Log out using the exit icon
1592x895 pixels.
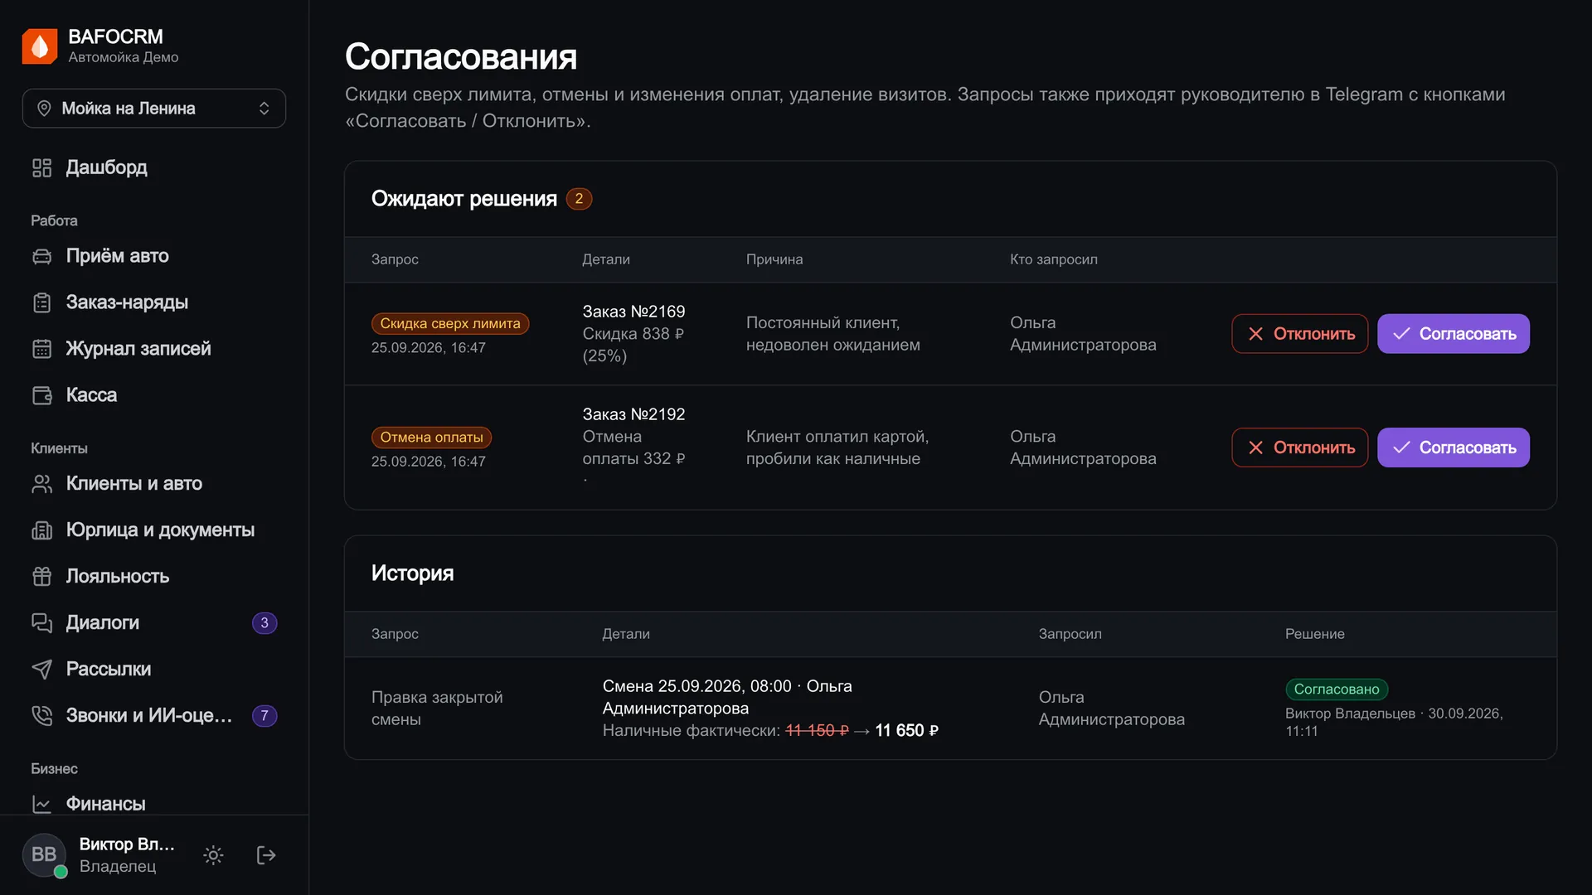(266, 855)
